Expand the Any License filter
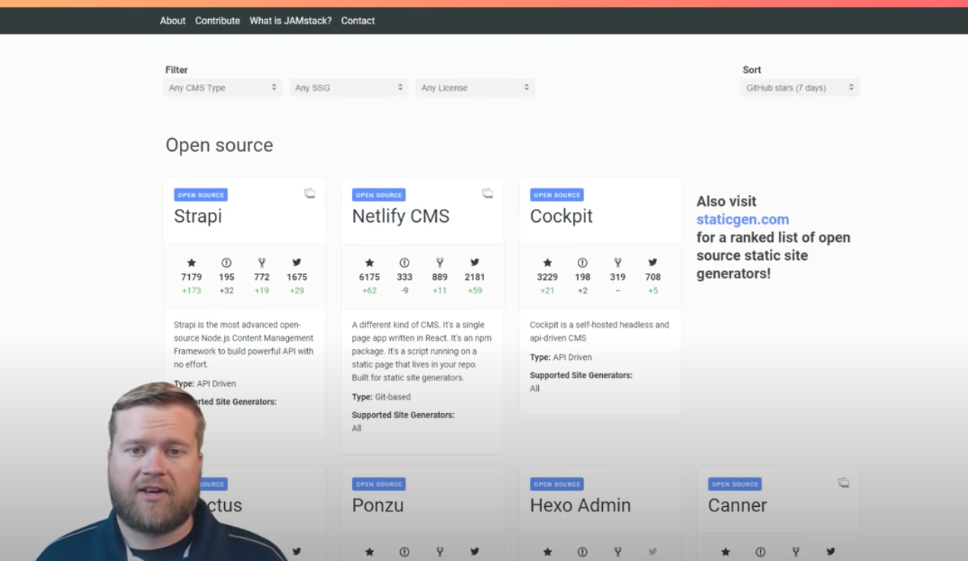Screen dimensions: 968x561 tap(476, 88)
